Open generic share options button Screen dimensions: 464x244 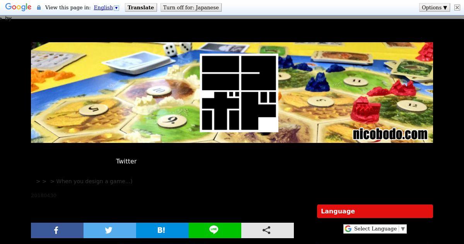coord(268,230)
